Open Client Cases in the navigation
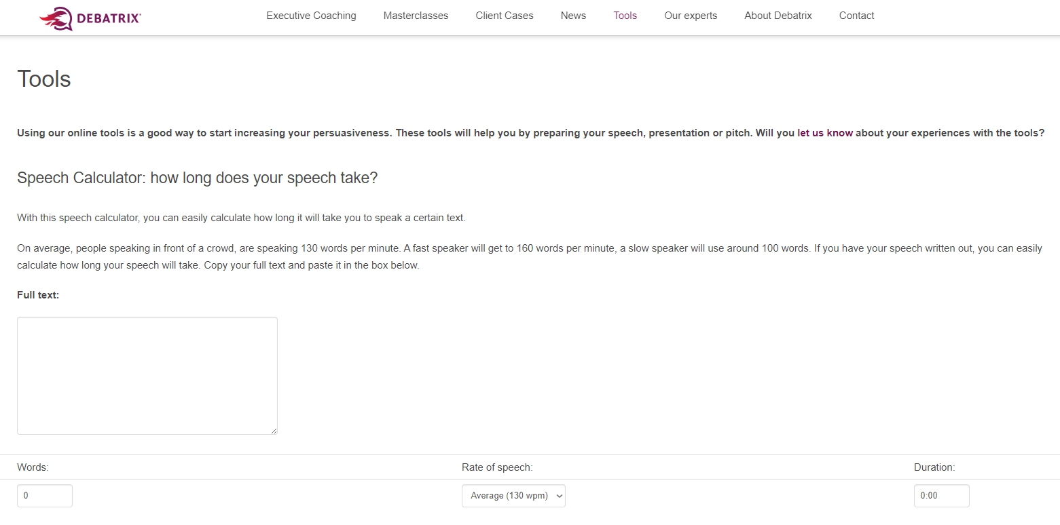The height and width of the screenshot is (525, 1060). 505,16
